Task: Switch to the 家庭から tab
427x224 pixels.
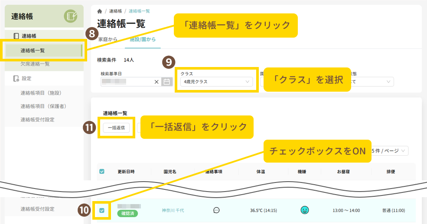Action: [x=108, y=39]
